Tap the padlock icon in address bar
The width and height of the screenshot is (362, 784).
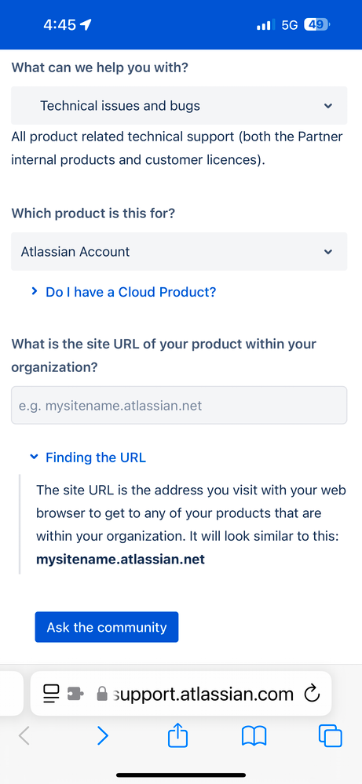click(x=102, y=694)
